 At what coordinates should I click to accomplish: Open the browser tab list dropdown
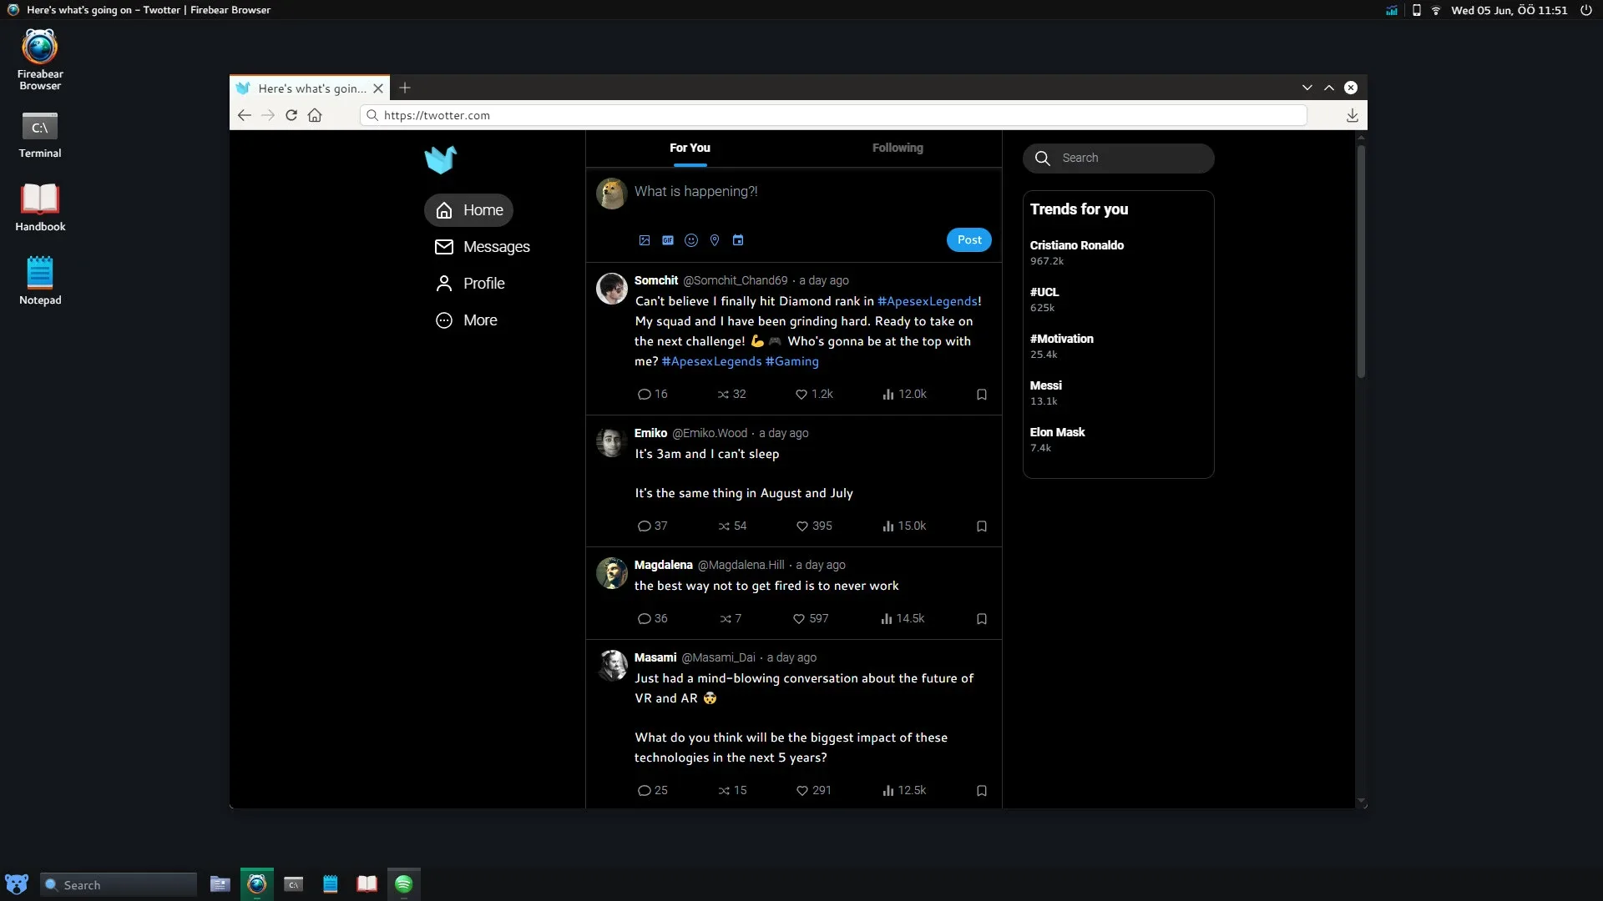coord(1307,88)
